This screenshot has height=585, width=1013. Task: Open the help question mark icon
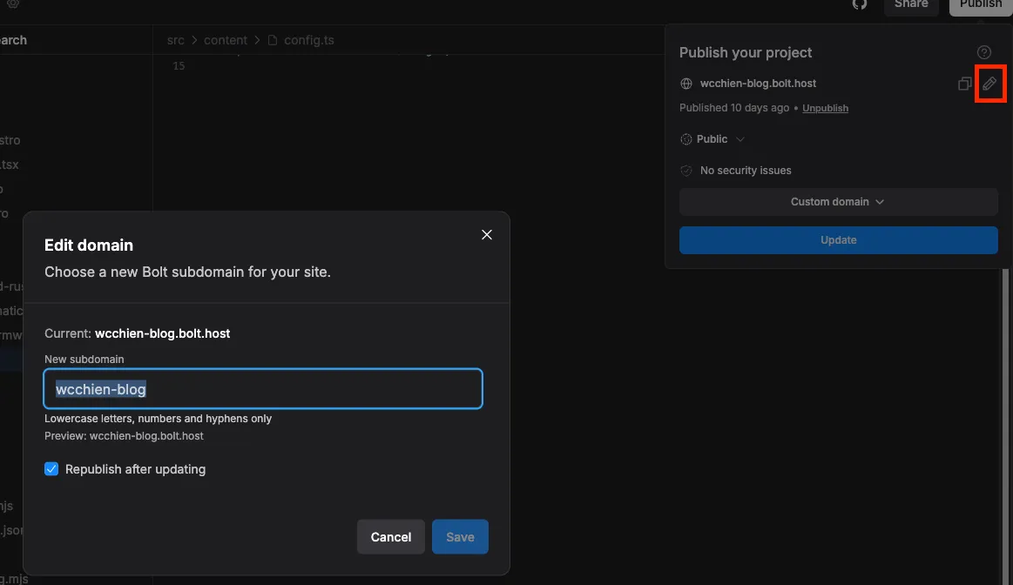coord(984,52)
